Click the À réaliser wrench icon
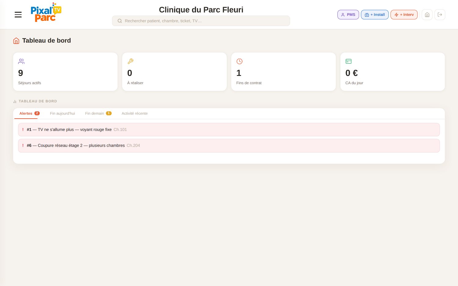This screenshot has width=458, height=286. pos(130,61)
